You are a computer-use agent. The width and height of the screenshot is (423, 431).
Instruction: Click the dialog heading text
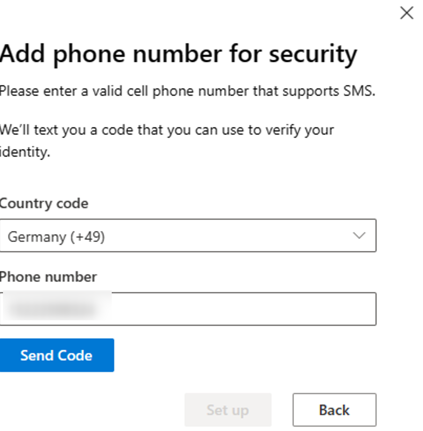pos(179,53)
